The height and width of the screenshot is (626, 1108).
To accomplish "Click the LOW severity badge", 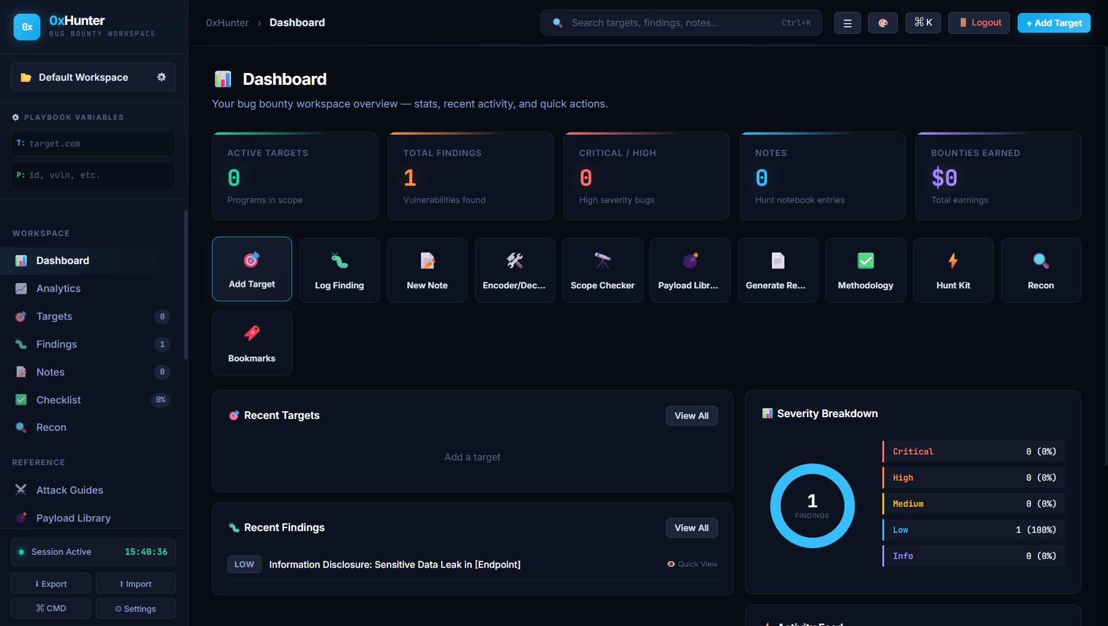I will [244, 564].
